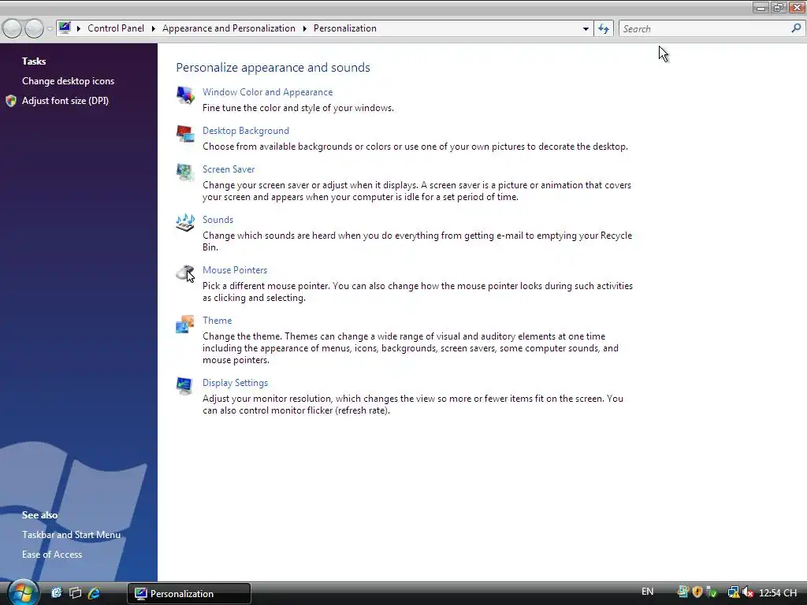
Task: Expand the arrow after Control Panel breadcrumb
Action: 153,28
